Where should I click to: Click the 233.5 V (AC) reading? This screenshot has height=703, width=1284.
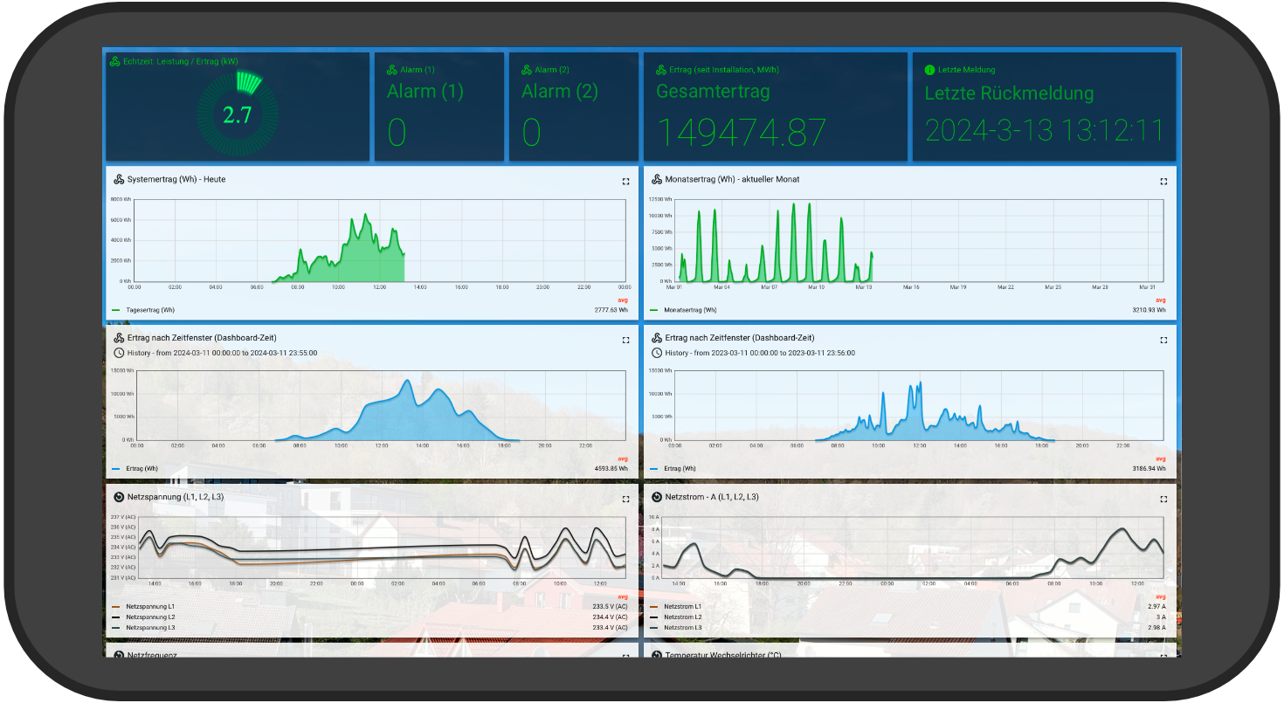click(x=611, y=606)
